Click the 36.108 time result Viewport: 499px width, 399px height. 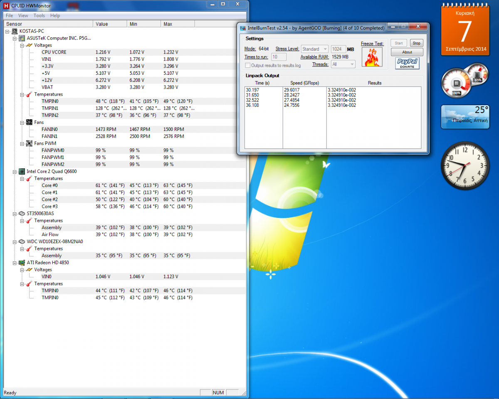tap(252, 105)
